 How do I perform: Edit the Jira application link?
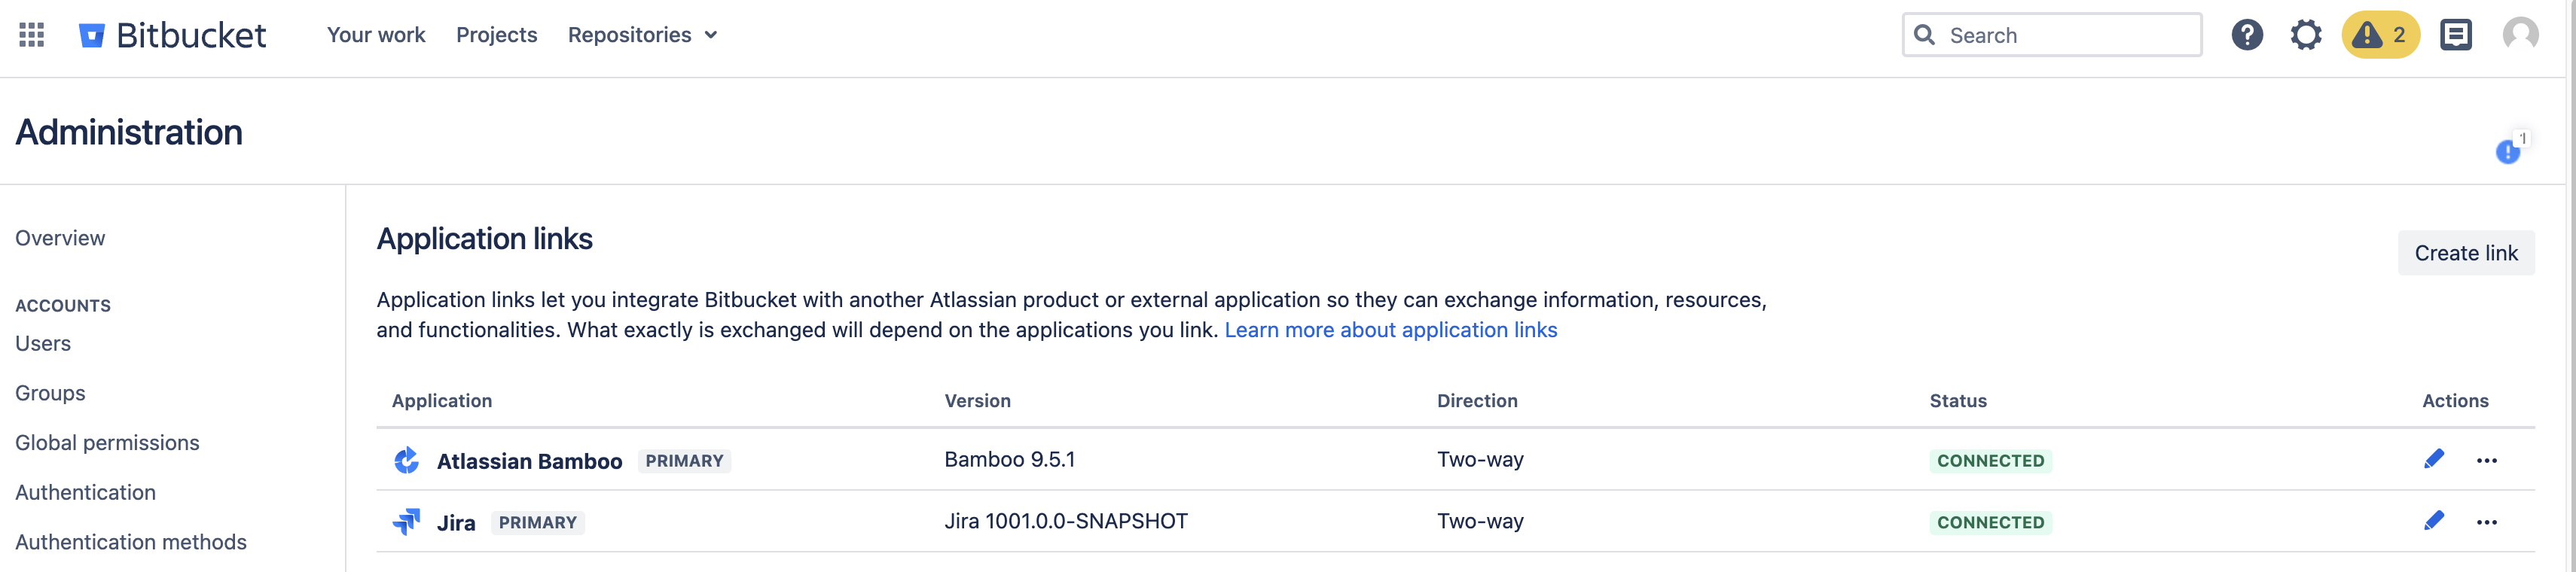[2433, 521]
